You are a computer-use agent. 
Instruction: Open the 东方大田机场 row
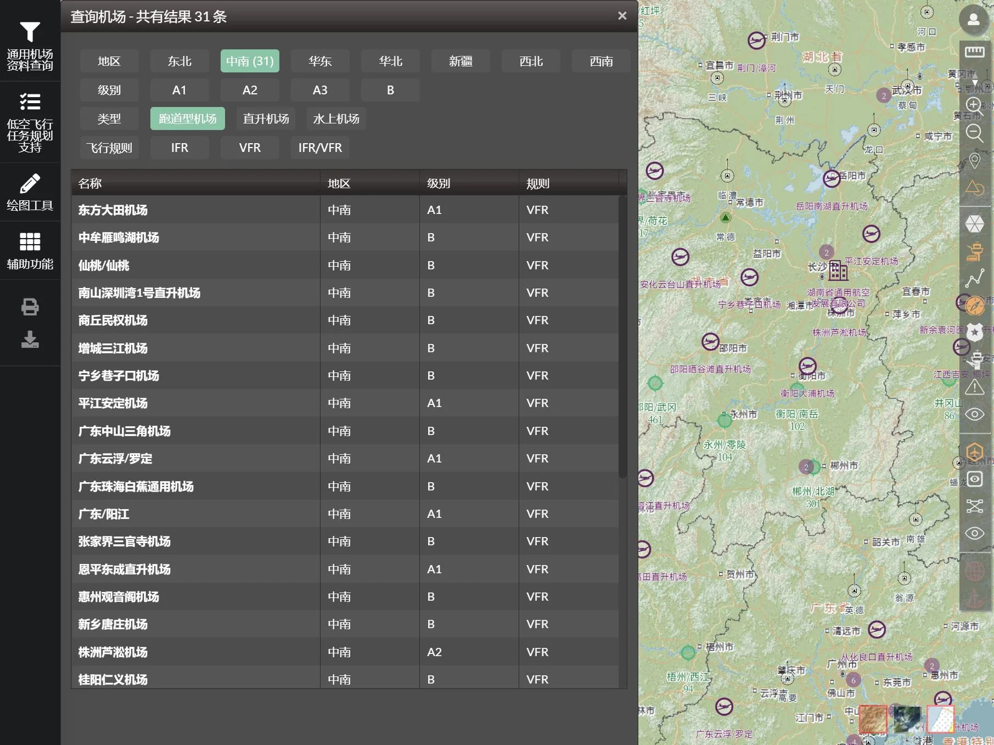click(x=345, y=210)
